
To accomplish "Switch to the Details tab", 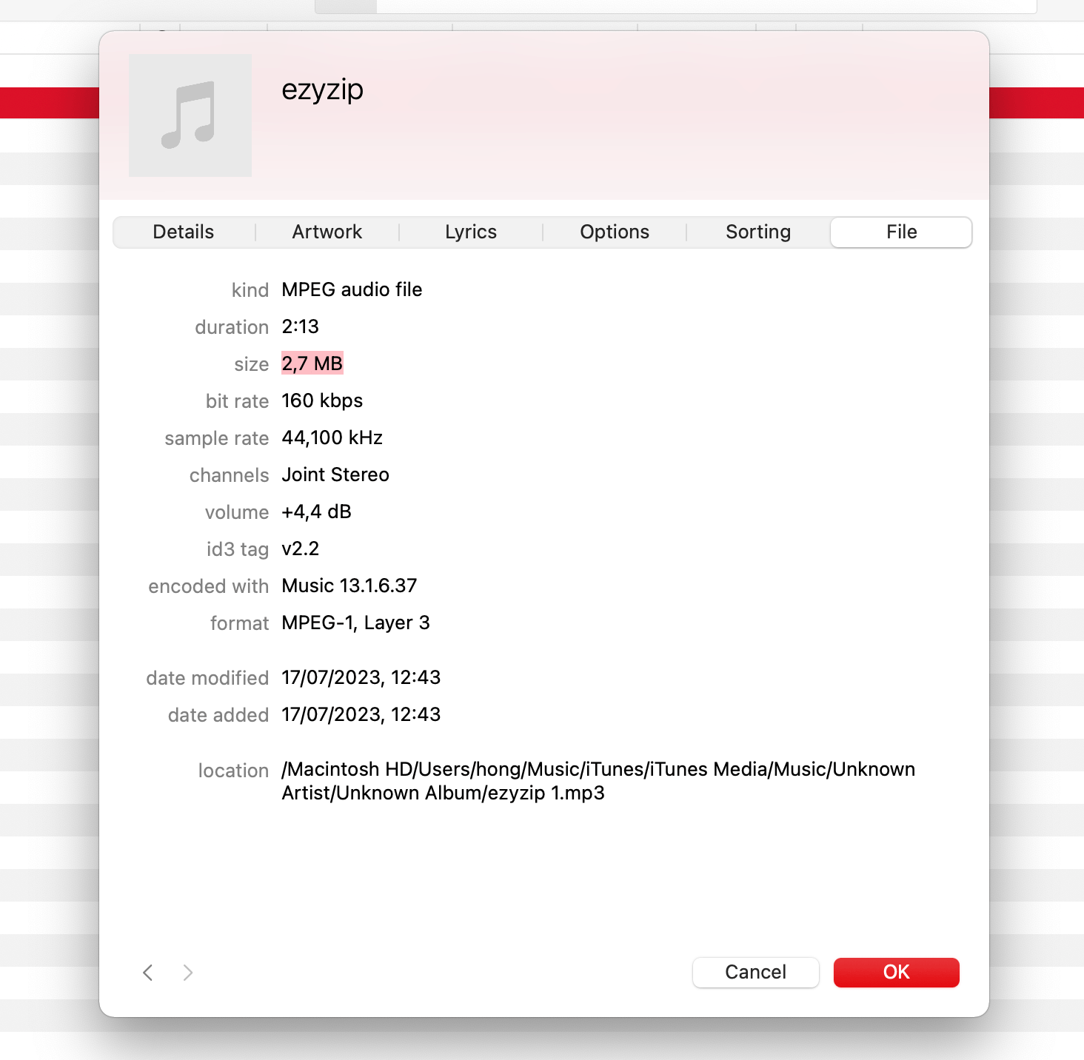I will pos(183,232).
